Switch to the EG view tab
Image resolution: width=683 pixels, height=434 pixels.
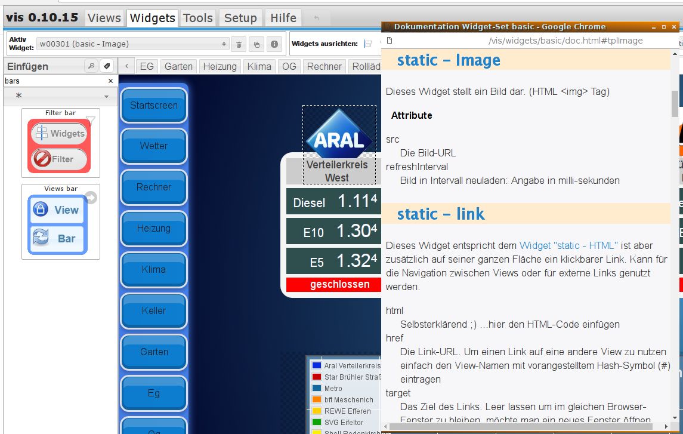[x=147, y=66]
